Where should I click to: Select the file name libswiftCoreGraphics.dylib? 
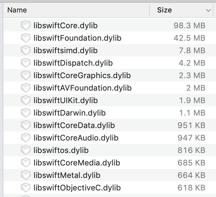(82, 76)
